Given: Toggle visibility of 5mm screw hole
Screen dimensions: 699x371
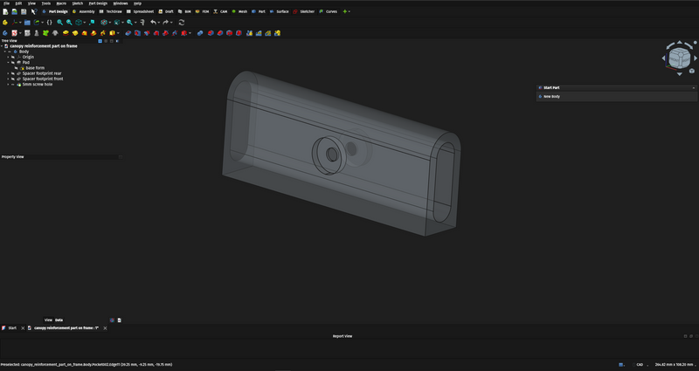Looking at the screenshot, I should 13,84.
